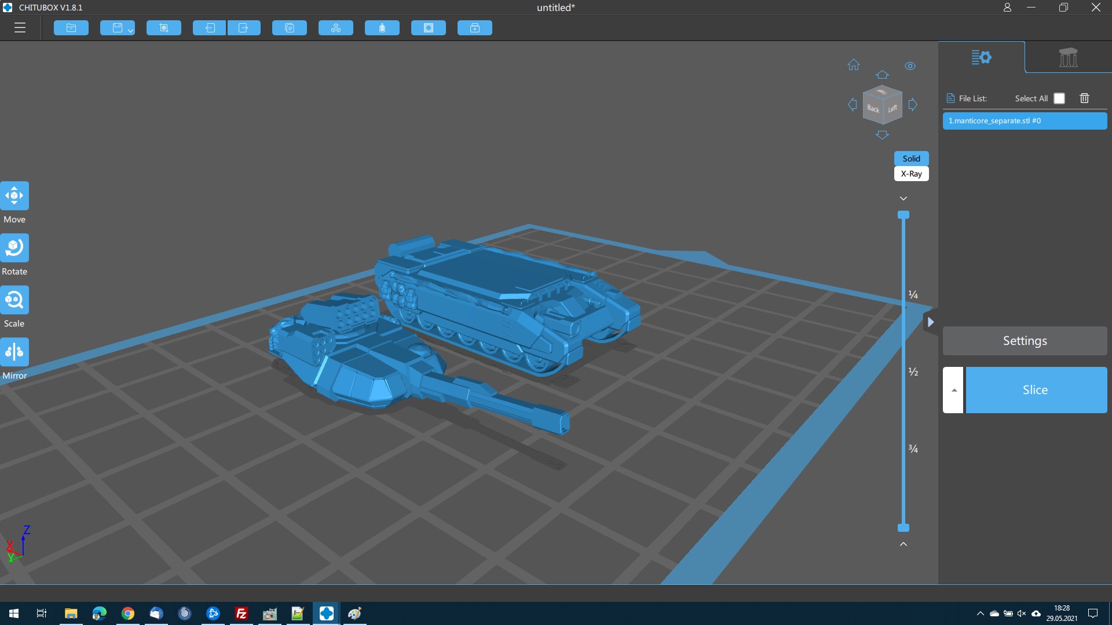The width and height of the screenshot is (1112, 625).
Task: Click the Undo arrow icon
Action: (x=209, y=28)
